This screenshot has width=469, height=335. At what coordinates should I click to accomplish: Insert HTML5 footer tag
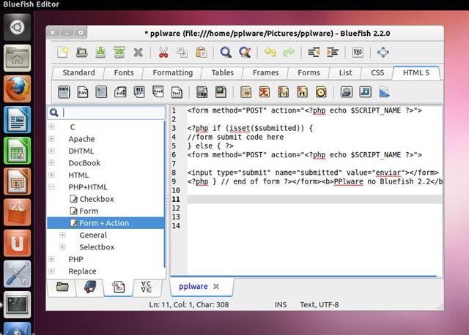point(177,92)
